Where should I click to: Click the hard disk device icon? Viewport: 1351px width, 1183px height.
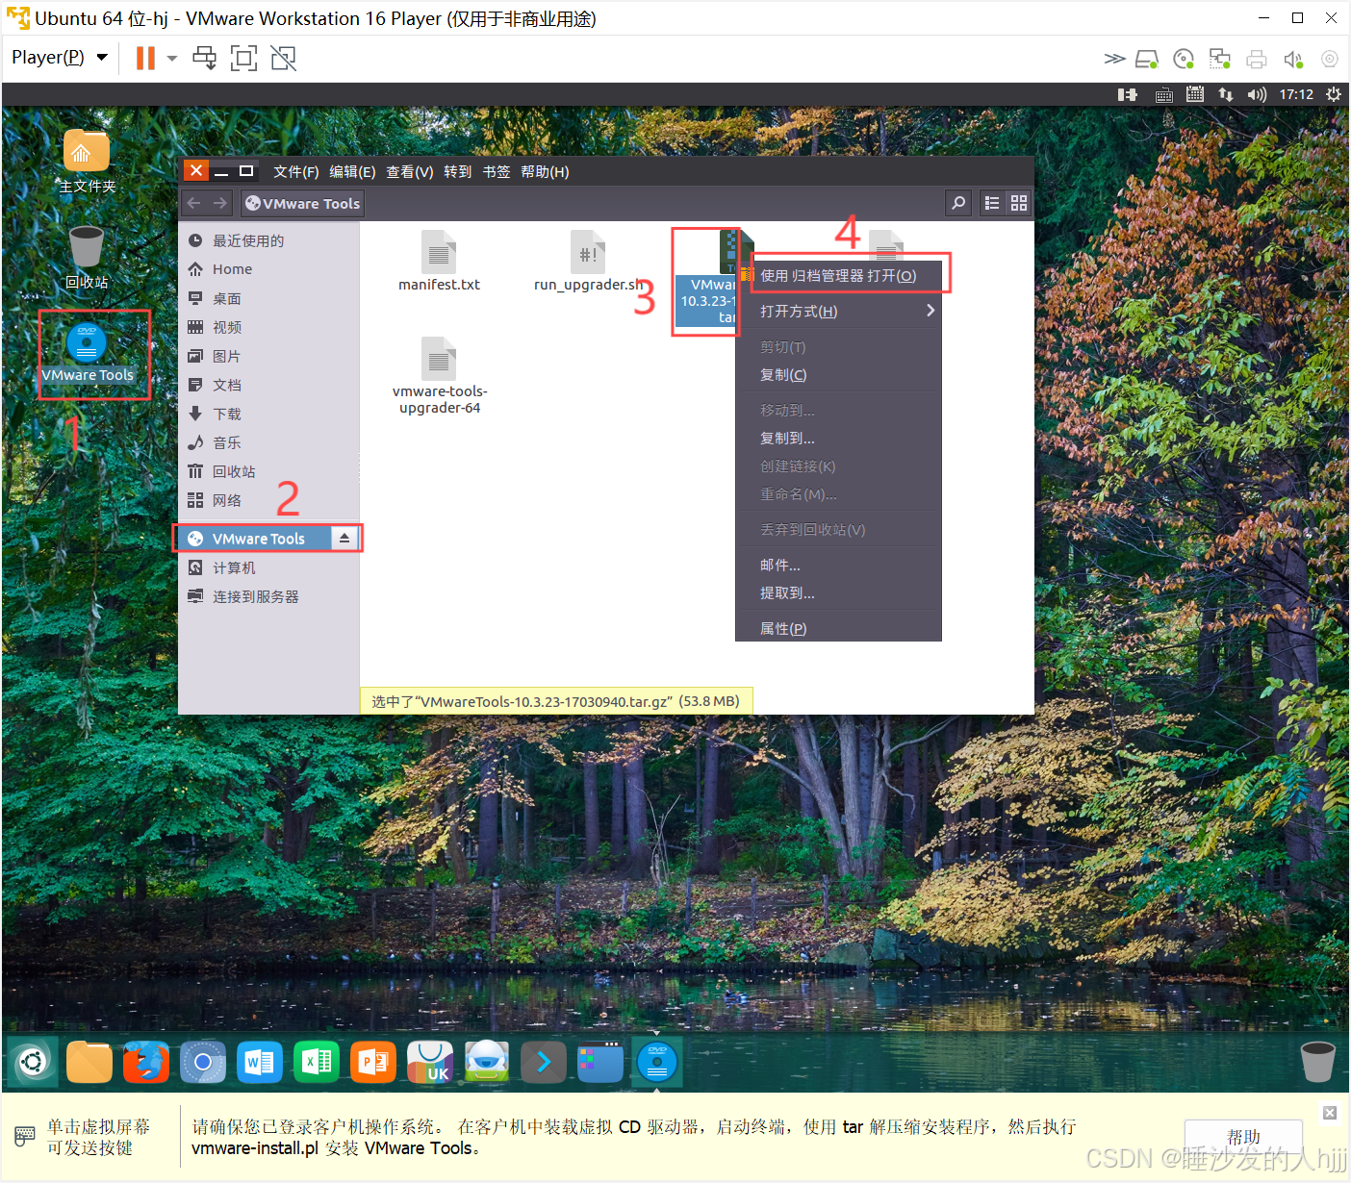pos(1147,60)
